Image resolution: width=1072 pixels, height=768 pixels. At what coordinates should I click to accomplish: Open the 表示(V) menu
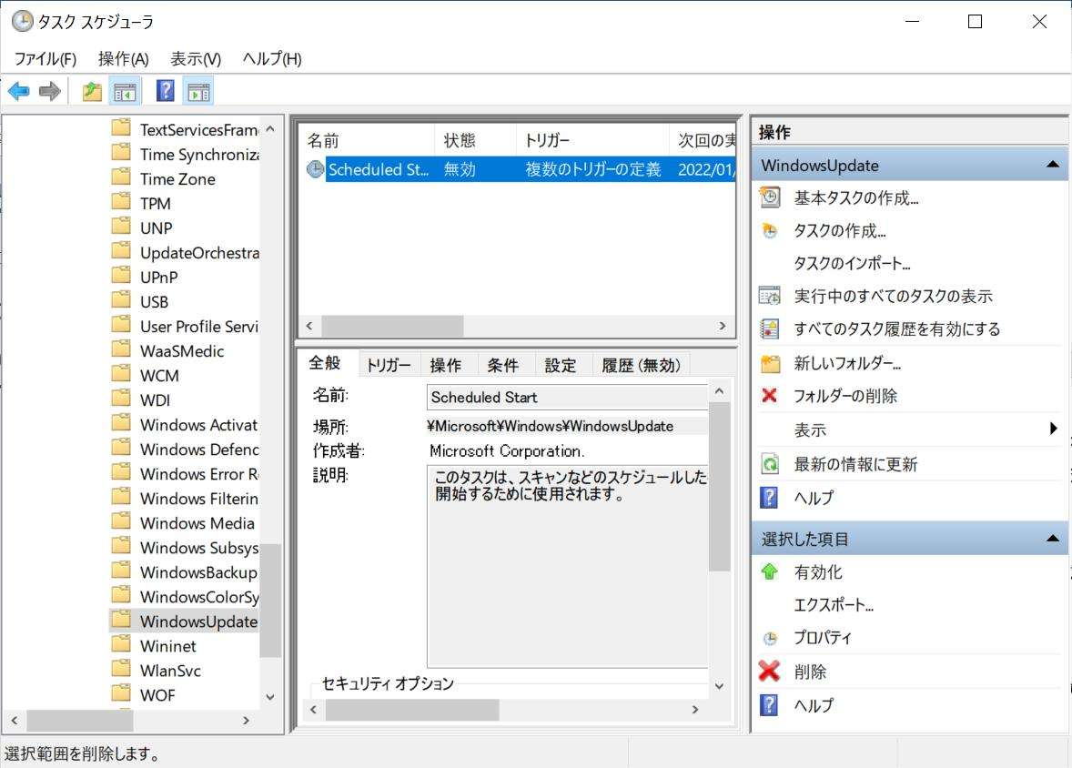point(196,59)
